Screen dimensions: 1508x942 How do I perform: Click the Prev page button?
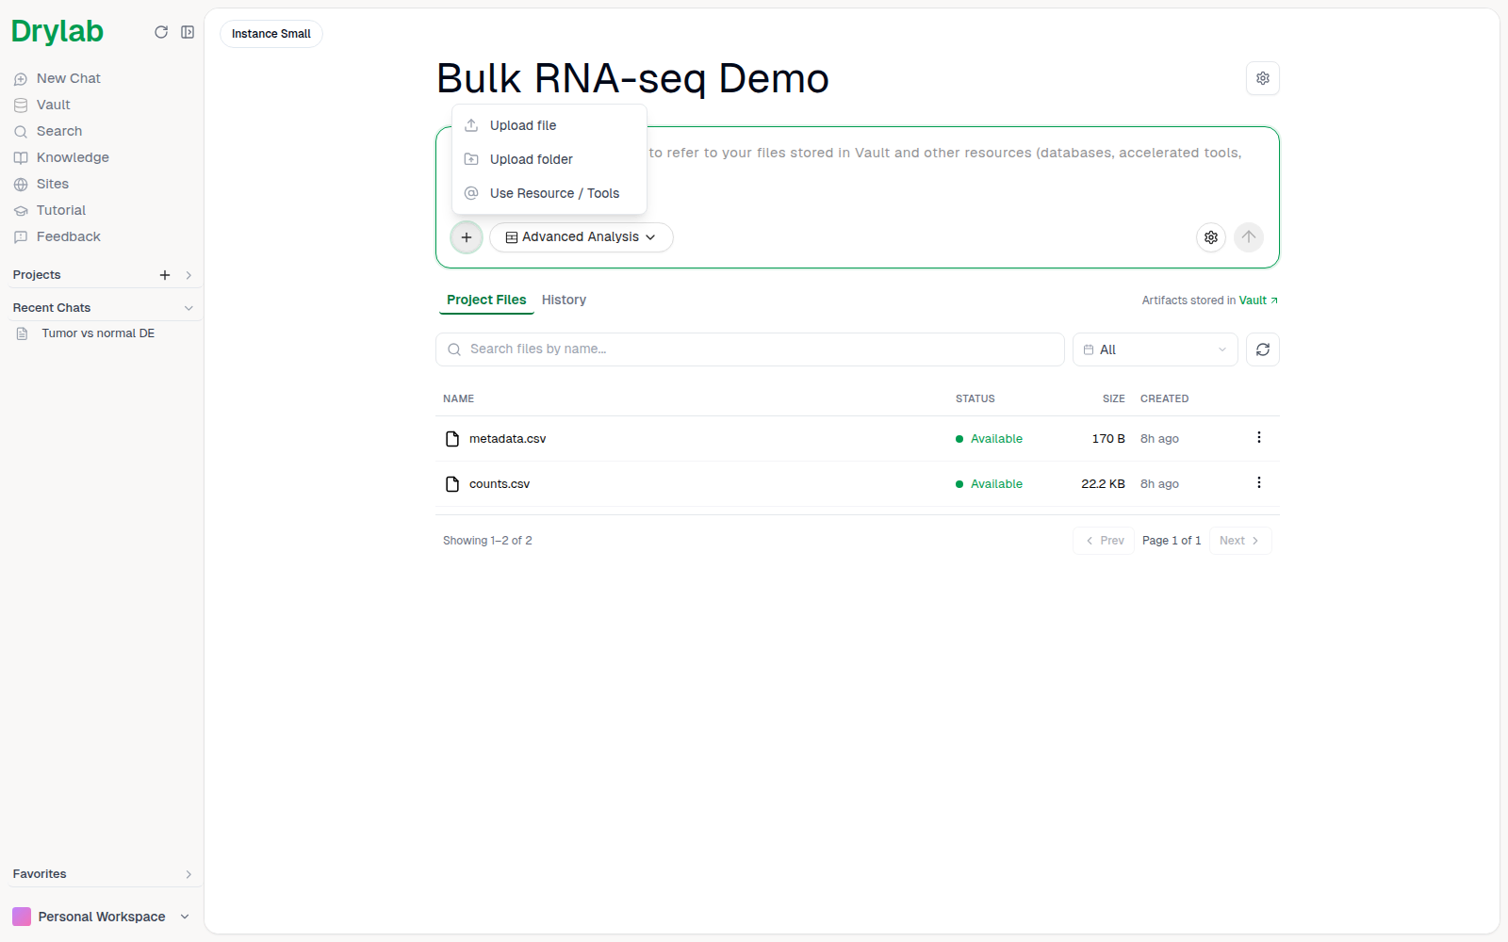[x=1104, y=541]
